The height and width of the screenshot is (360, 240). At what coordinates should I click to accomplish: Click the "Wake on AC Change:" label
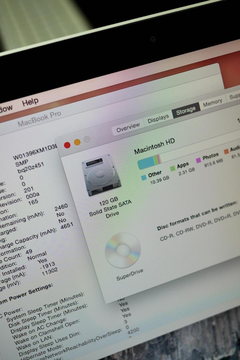click(x=39, y=328)
